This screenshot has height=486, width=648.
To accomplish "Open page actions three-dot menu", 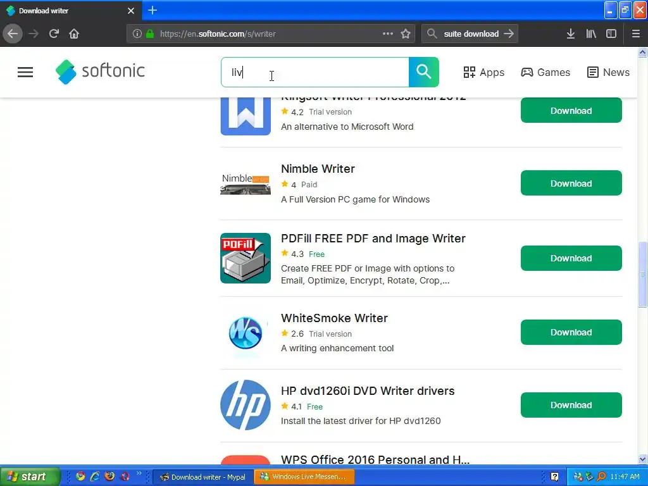I will pos(388,34).
